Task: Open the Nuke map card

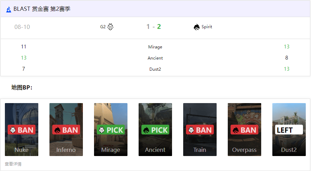Action: [22, 130]
